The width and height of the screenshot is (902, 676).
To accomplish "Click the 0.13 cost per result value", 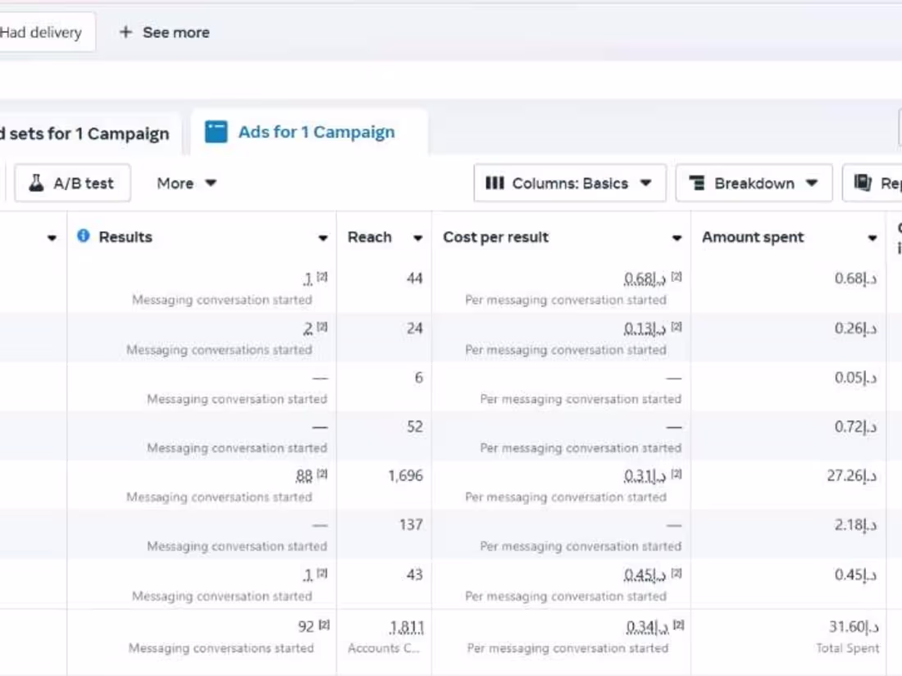I will [x=645, y=329].
